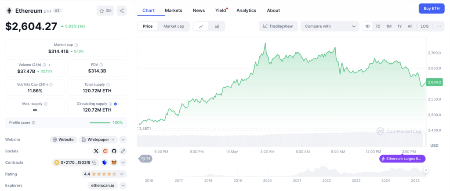
Task: Open Volume (24h) details arrow
Action: tap(49, 65)
